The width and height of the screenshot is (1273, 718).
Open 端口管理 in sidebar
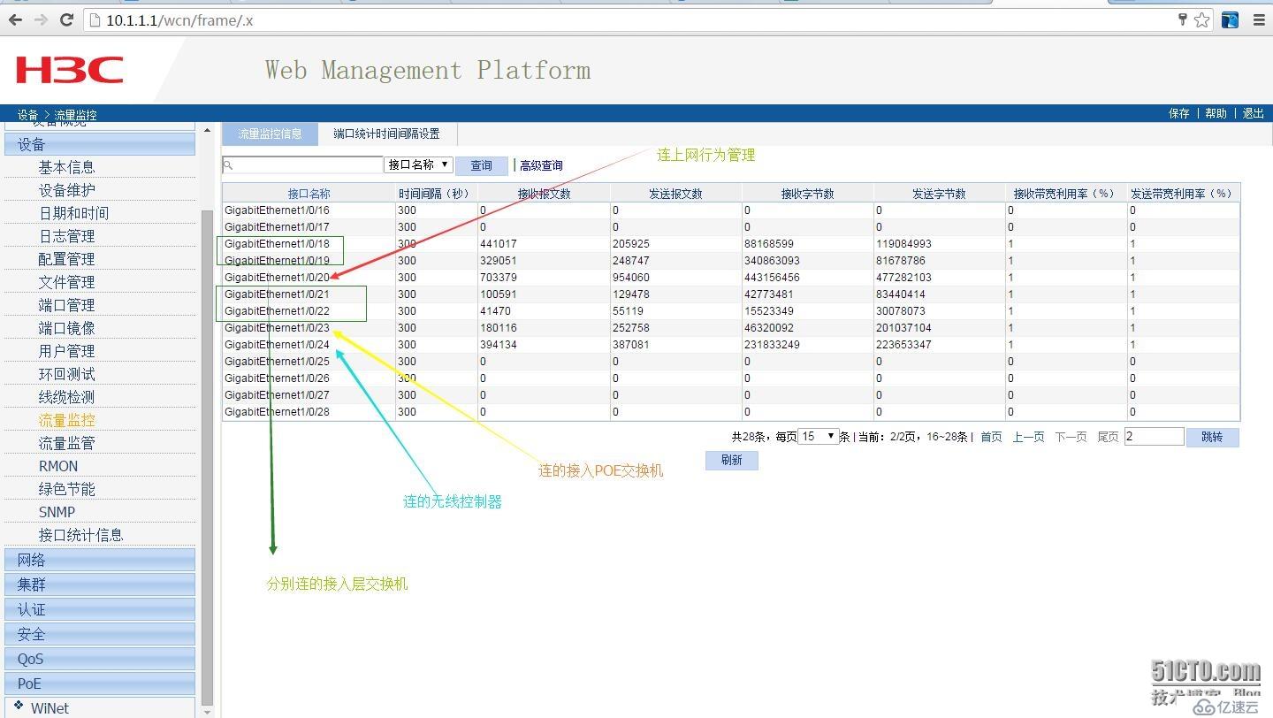pyautogui.click(x=66, y=305)
